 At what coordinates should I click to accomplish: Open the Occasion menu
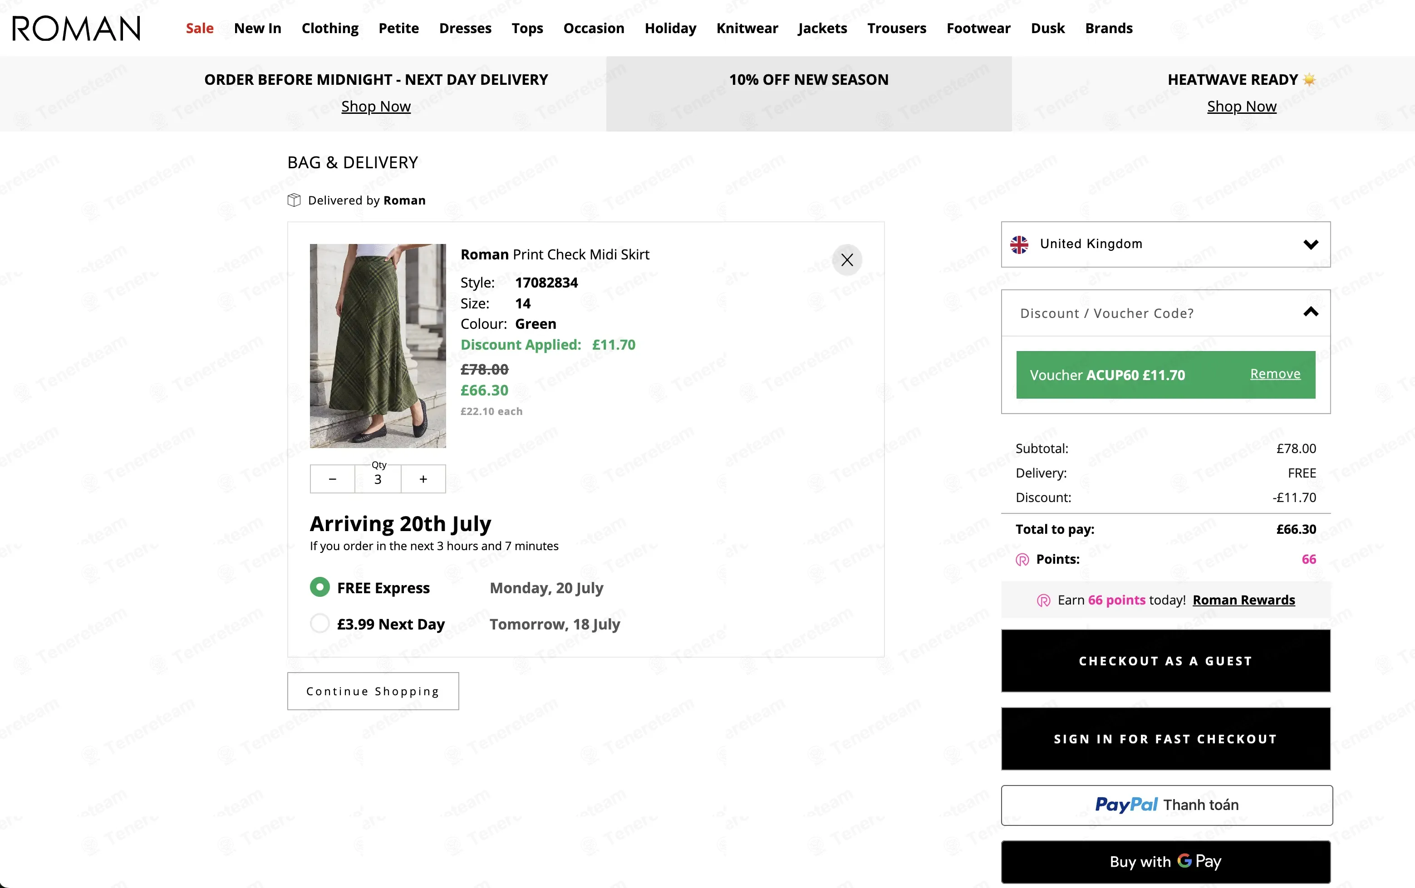coord(594,28)
